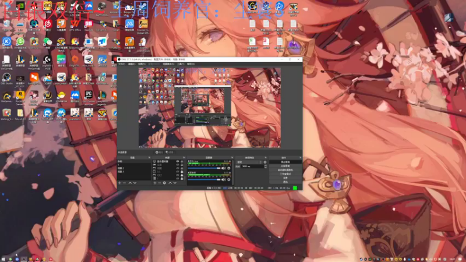This screenshot has width=466, height=262.
Task: Open the 视图(V) menu
Action: [142, 64]
